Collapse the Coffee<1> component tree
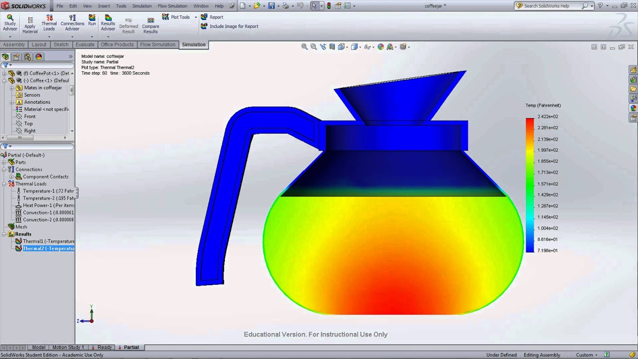 coord(4,80)
